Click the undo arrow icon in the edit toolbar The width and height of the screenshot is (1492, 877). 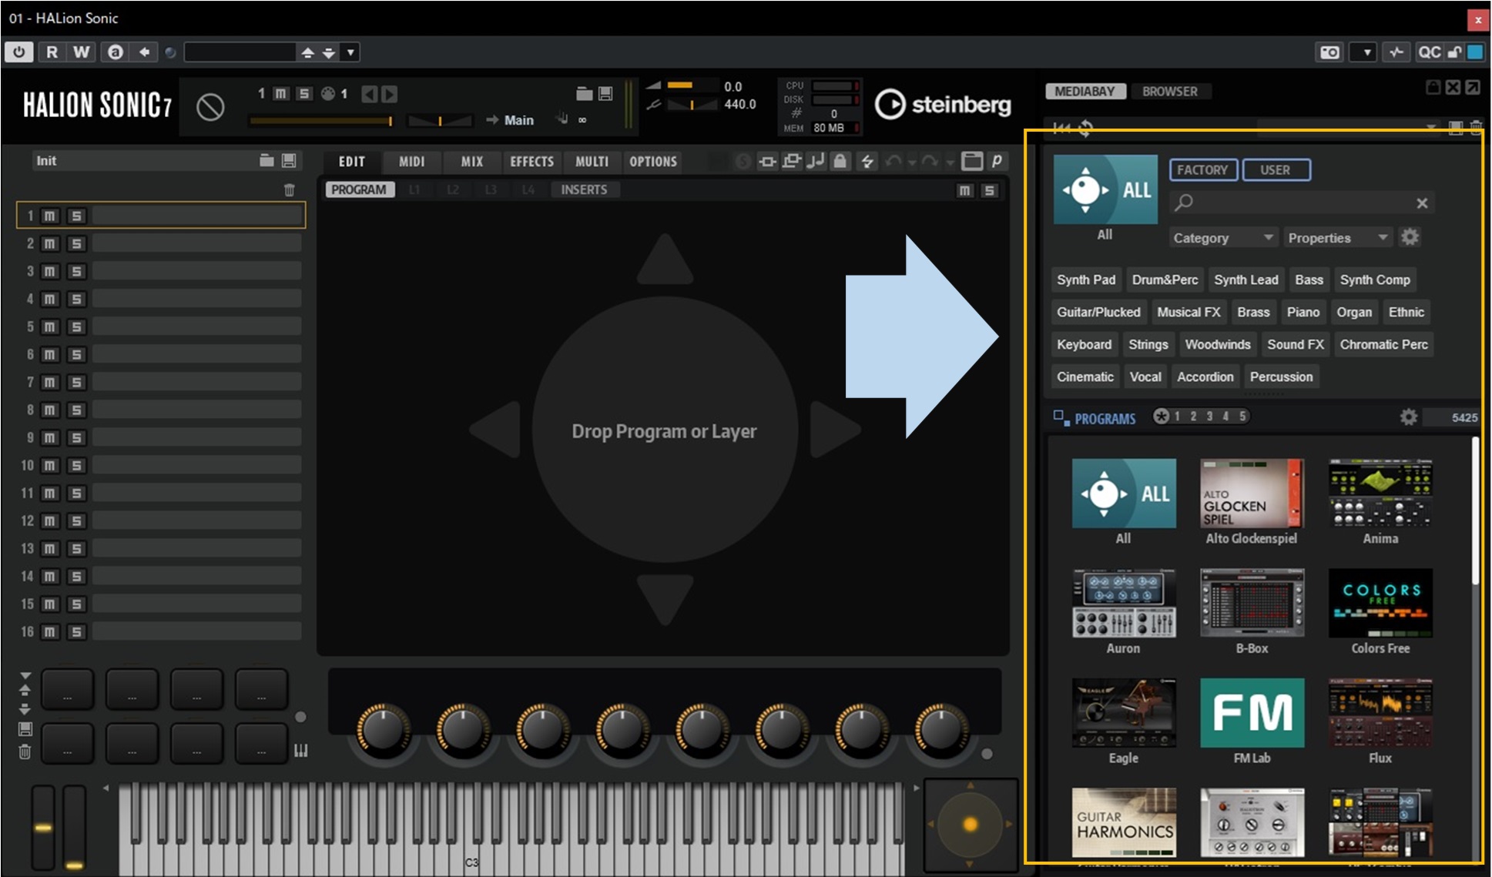(x=894, y=161)
